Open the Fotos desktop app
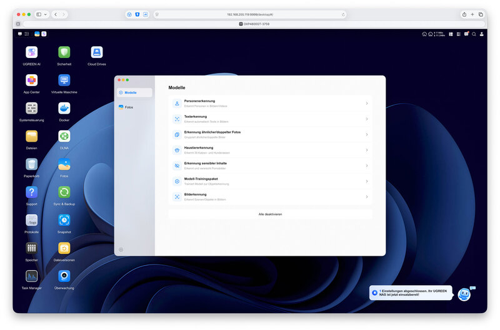Screen dimensions: 500x330 click(64, 165)
